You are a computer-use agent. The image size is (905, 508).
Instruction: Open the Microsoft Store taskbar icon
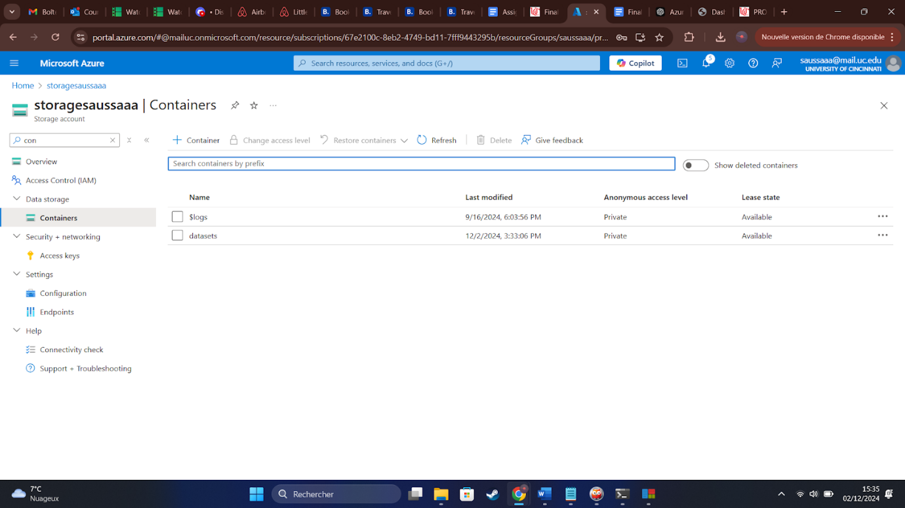coord(466,494)
